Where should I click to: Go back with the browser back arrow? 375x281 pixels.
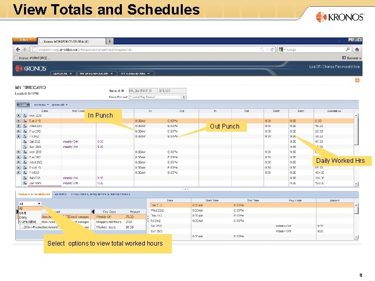click(x=18, y=49)
